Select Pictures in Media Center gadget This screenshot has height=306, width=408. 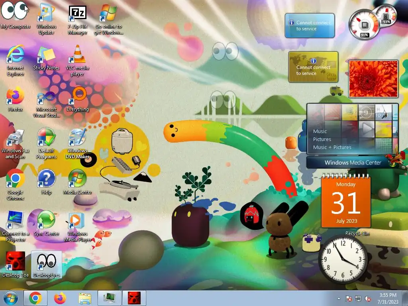(322, 139)
